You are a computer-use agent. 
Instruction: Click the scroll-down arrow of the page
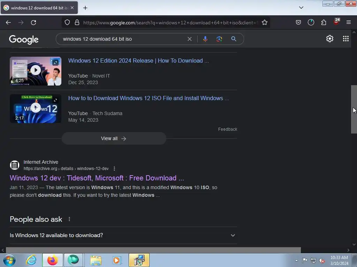click(x=354, y=244)
